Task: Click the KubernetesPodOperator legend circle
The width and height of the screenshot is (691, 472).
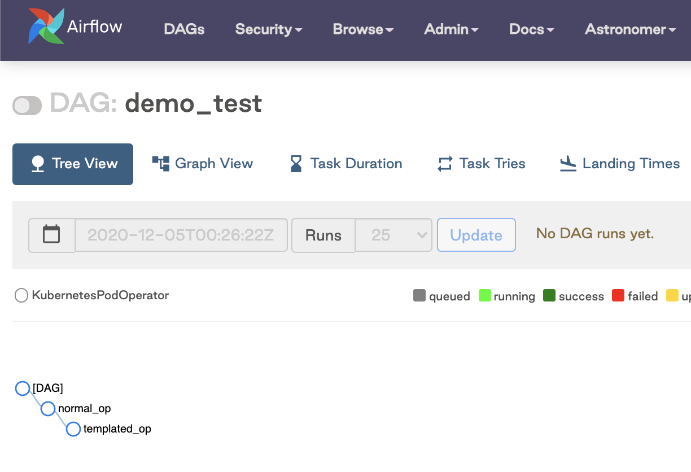Action: (21, 295)
